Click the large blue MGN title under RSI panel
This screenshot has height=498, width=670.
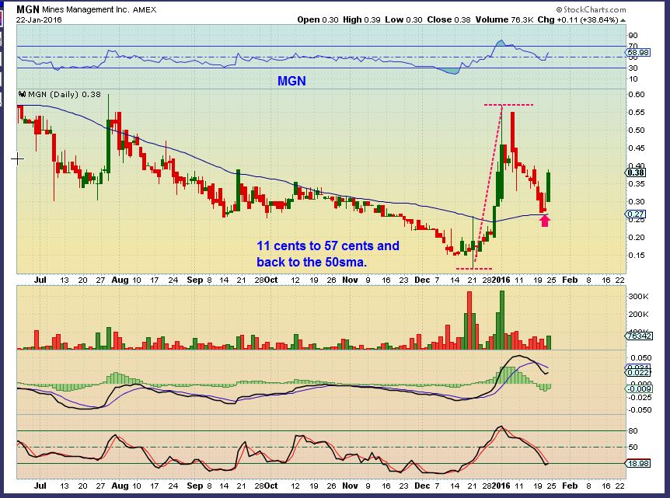point(291,81)
